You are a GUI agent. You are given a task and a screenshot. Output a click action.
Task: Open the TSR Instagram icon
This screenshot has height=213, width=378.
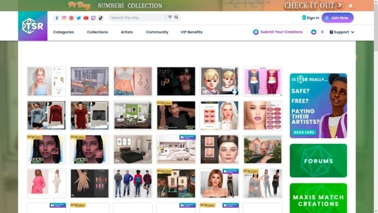click(x=64, y=18)
